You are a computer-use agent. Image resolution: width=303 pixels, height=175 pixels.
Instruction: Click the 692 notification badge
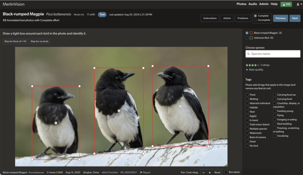(286, 4)
